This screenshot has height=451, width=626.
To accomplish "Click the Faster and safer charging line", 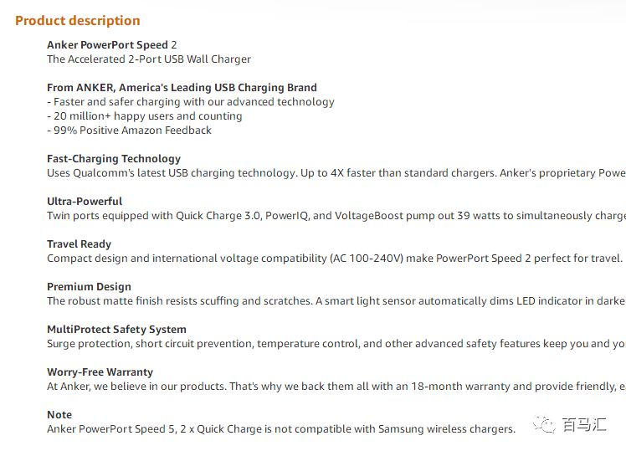I will pos(191,102).
